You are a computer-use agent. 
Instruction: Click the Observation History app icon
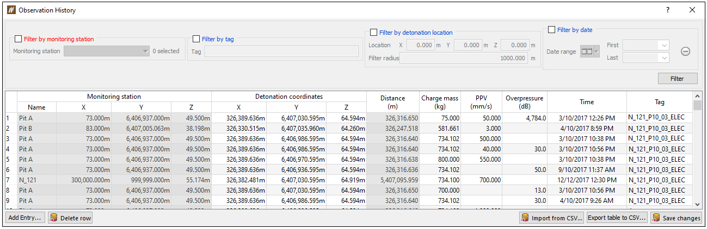pos(10,10)
